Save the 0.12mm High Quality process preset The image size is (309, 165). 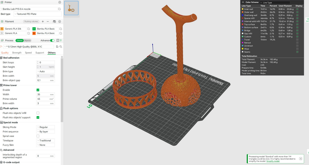coord(57,47)
